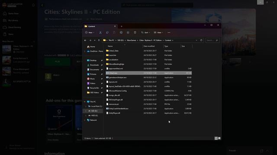Go up one folder level with up arrow
This screenshot has width=277, height=155.
tap(99, 40)
